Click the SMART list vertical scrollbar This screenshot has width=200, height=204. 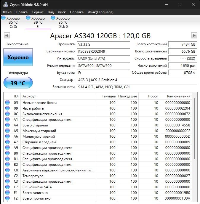point(195,128)
